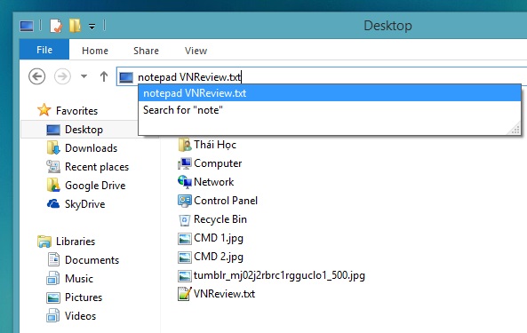This screenshot has height=333, width=527.
Task: Click the address bar text field
Action: (322, 77)
